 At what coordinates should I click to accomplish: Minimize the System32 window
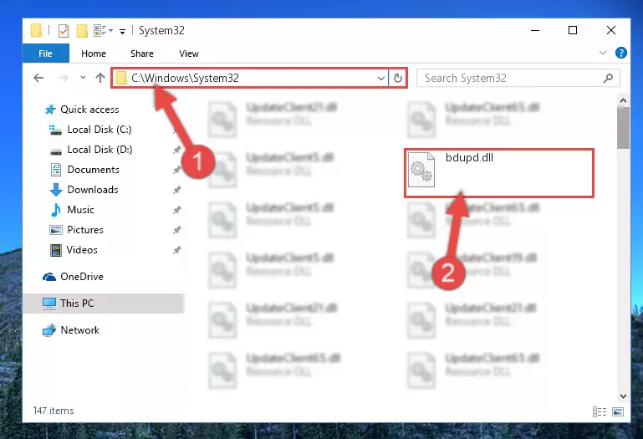(535, 30)
